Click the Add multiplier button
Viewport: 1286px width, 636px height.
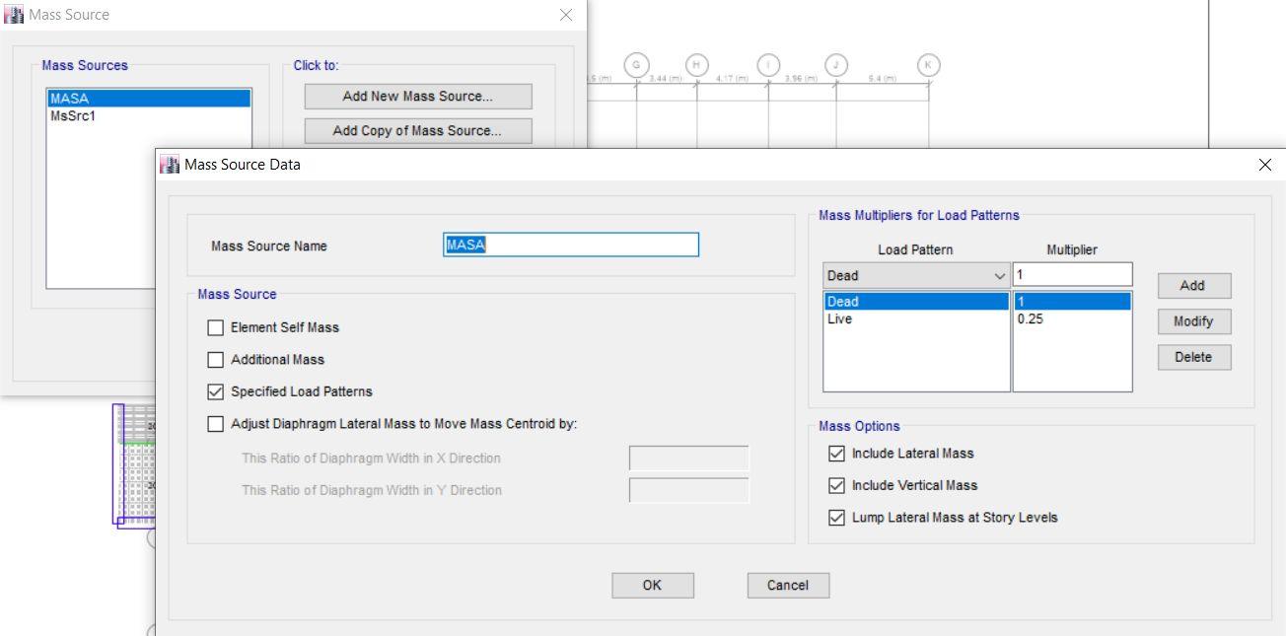pos(1192,286)
